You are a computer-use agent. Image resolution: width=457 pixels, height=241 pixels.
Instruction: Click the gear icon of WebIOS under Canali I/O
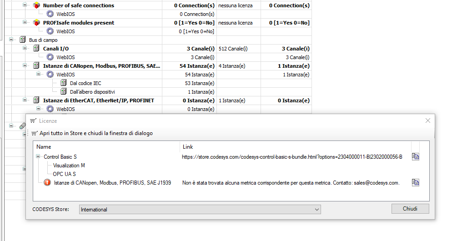coord(50,57)
